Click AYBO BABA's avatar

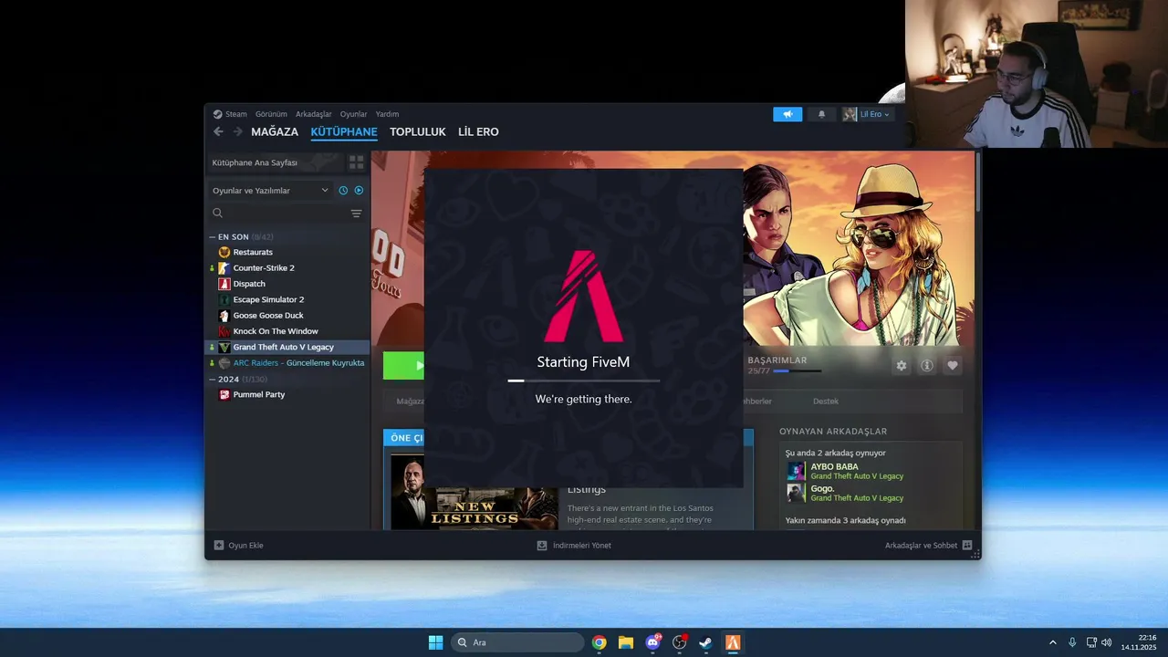797,471
